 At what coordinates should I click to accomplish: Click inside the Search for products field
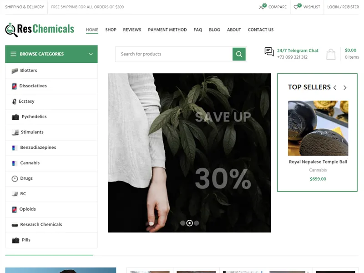(x=173, y=54)
